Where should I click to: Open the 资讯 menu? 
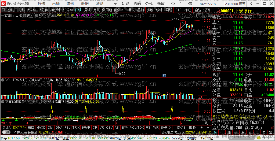click(x=70, y=4)
